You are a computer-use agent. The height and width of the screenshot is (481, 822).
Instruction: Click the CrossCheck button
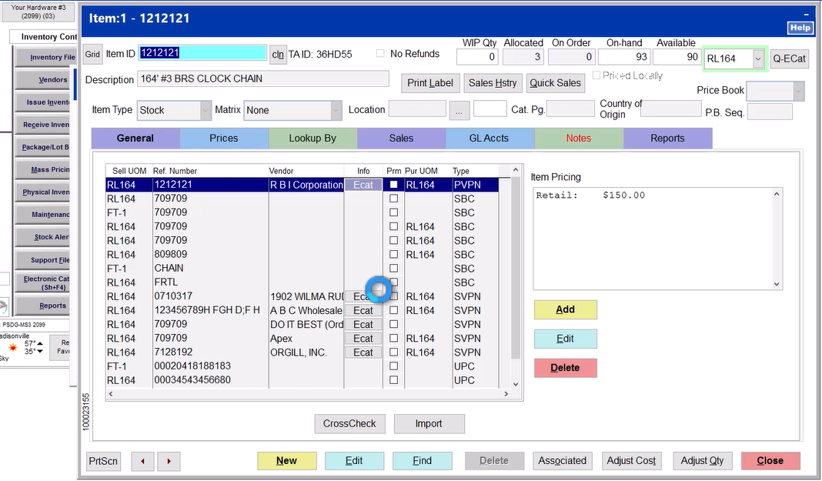click(349, 424)
